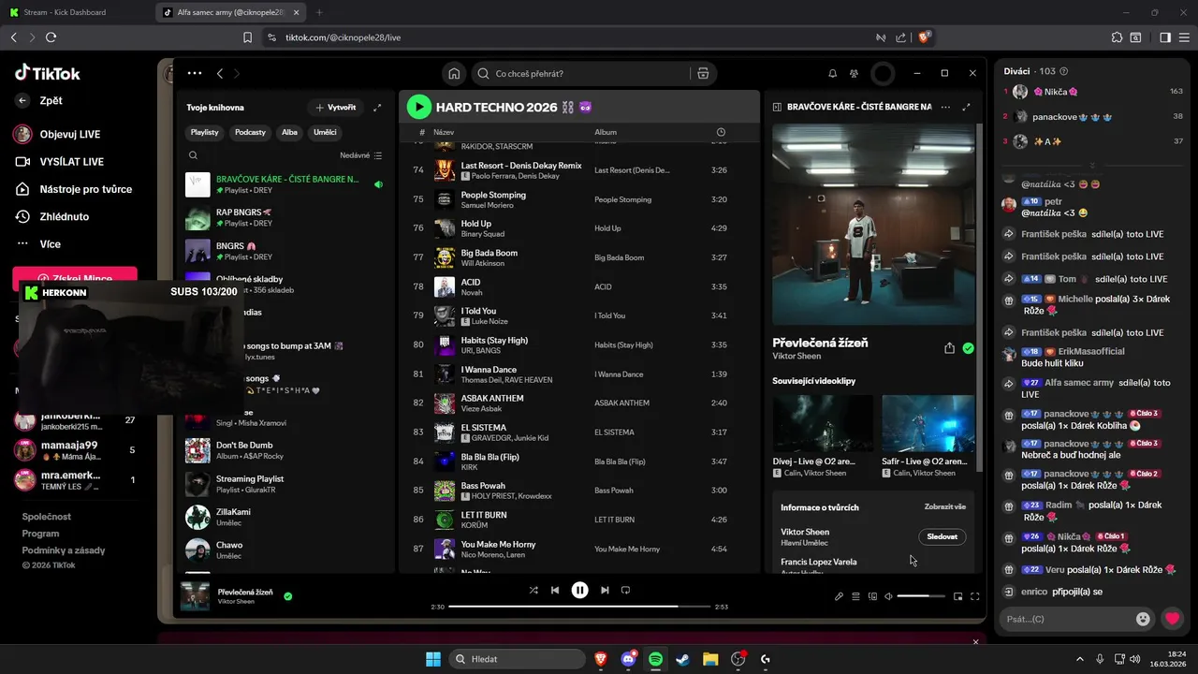Collapse the now playing side panel
Image resolution: width=1198 pixels, height=674 pixels.
[x=777, y=108]
